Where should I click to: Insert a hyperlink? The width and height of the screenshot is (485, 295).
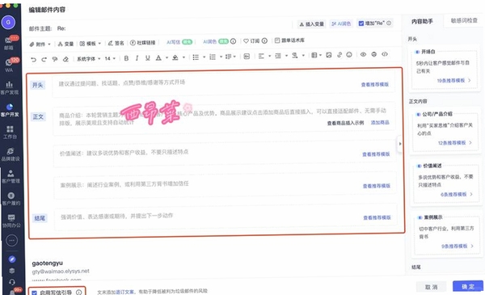click(339, 55)
